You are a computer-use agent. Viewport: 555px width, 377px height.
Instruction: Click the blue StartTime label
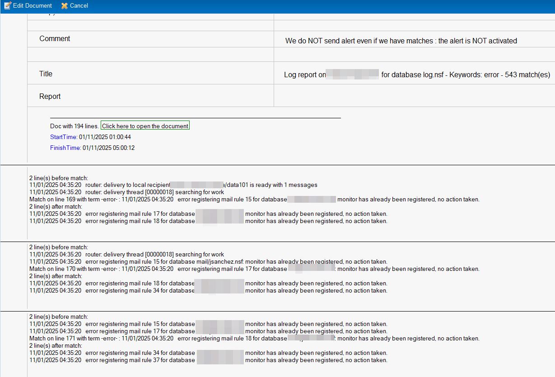coord(63,137)
